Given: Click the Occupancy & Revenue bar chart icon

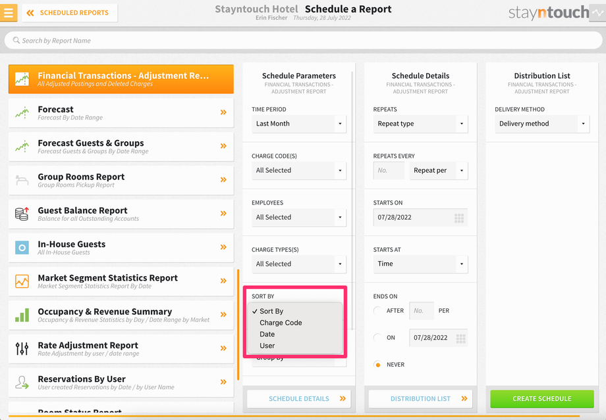Looking at the screenshot, I should point(22,315).
